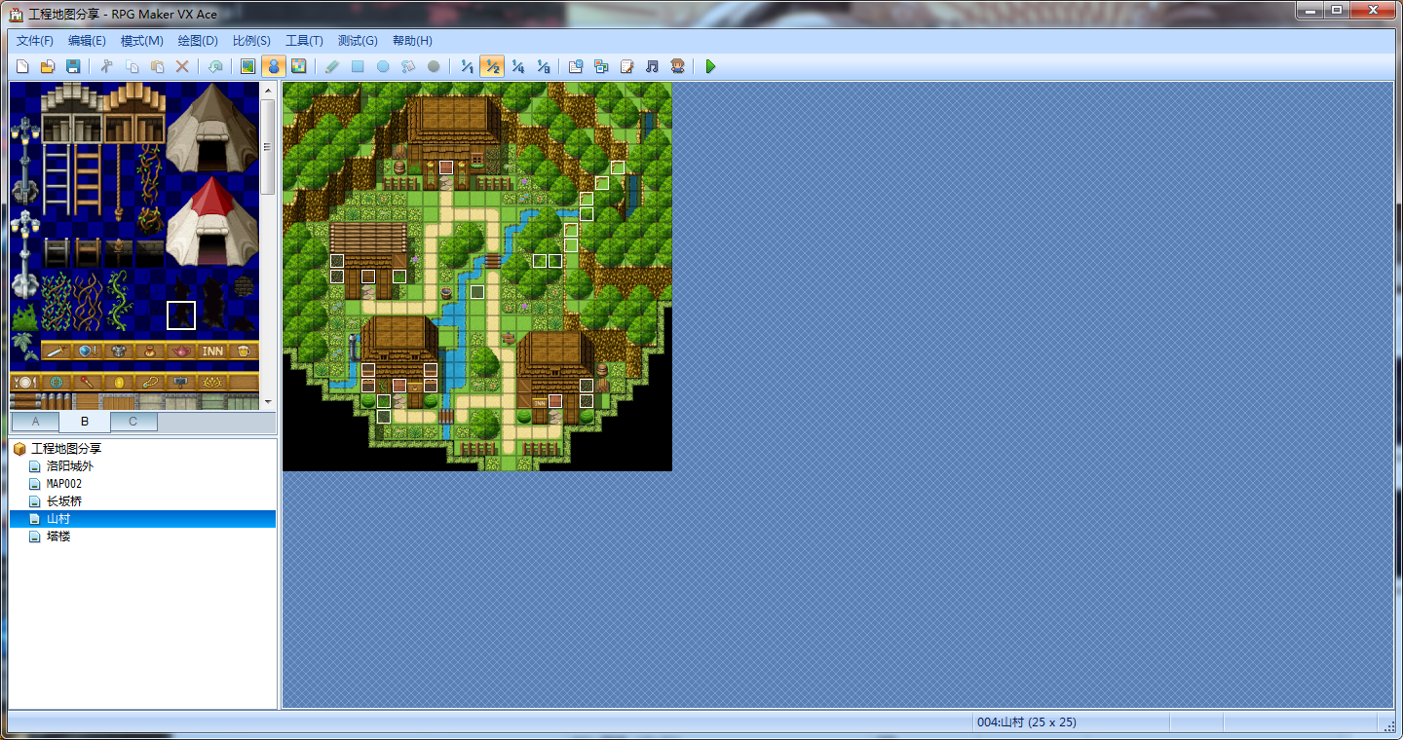The image size is (1403, 740).
Task: Open the 帮助(H) menu
Action: coord(412,41)
